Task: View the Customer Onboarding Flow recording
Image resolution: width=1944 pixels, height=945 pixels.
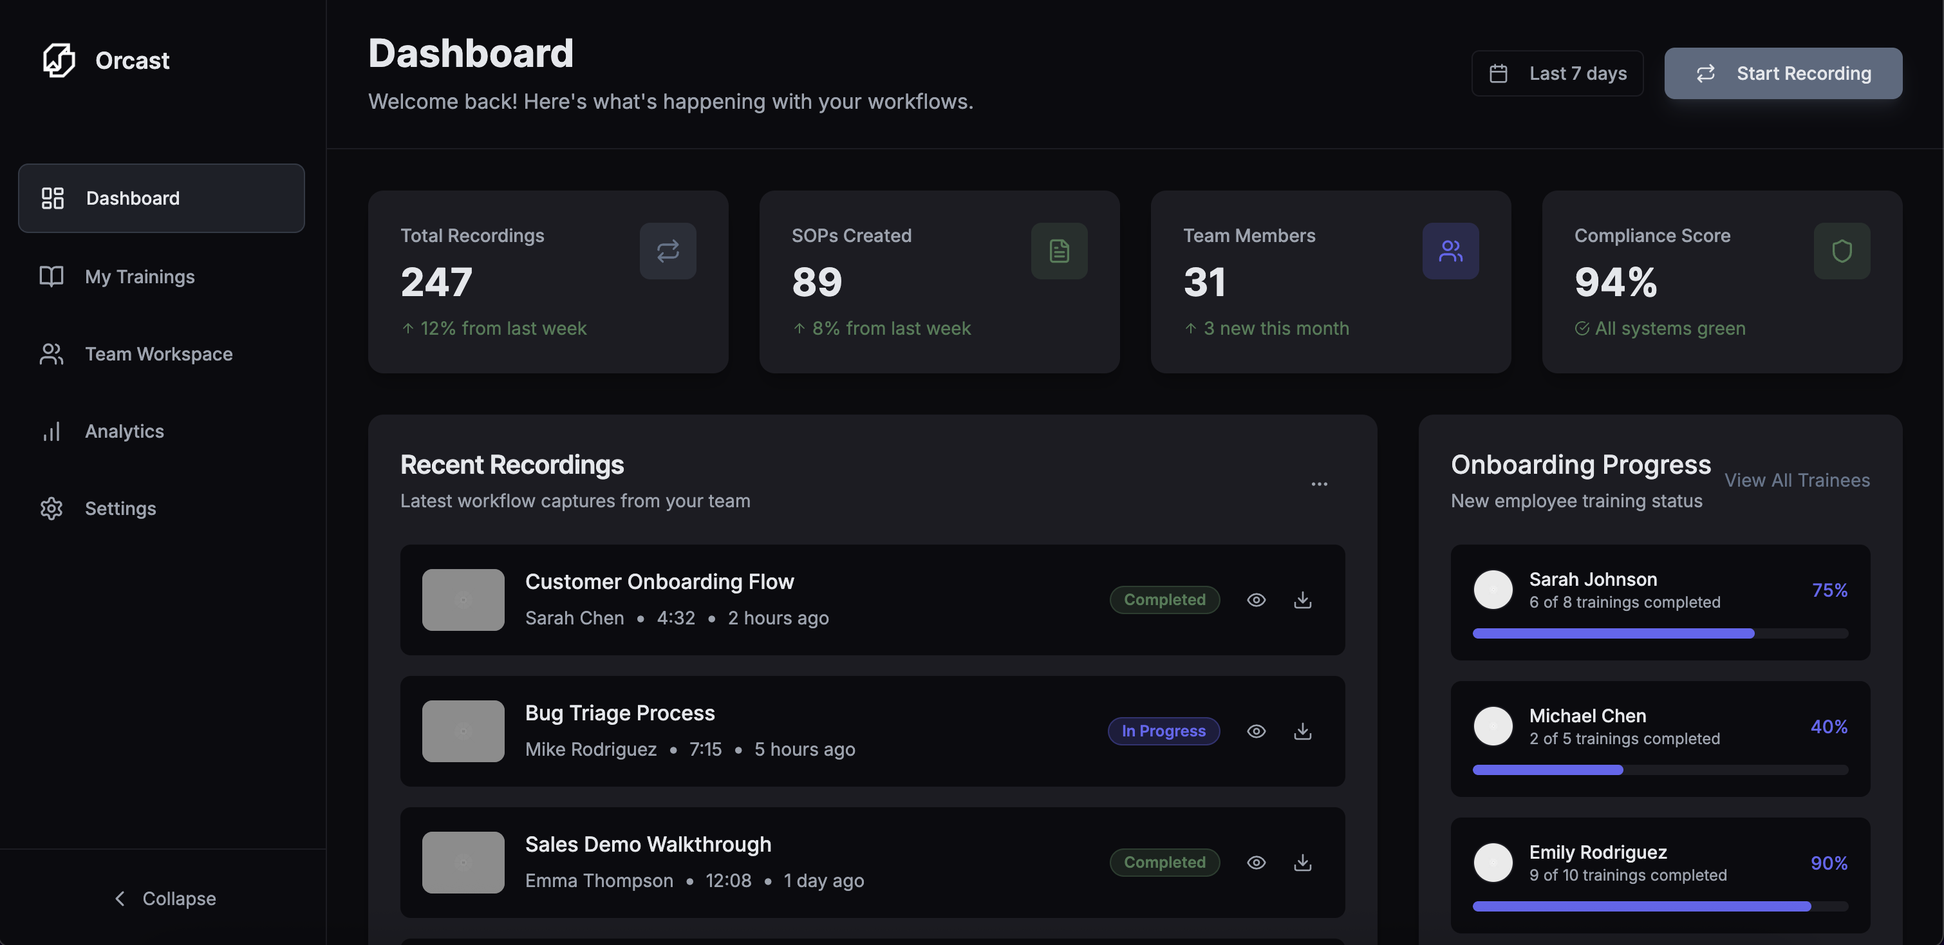Action: [x=1256, y=599]
